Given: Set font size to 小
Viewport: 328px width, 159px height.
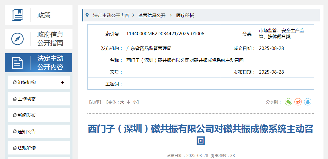Looking at the screenshot, I should 135,102.
